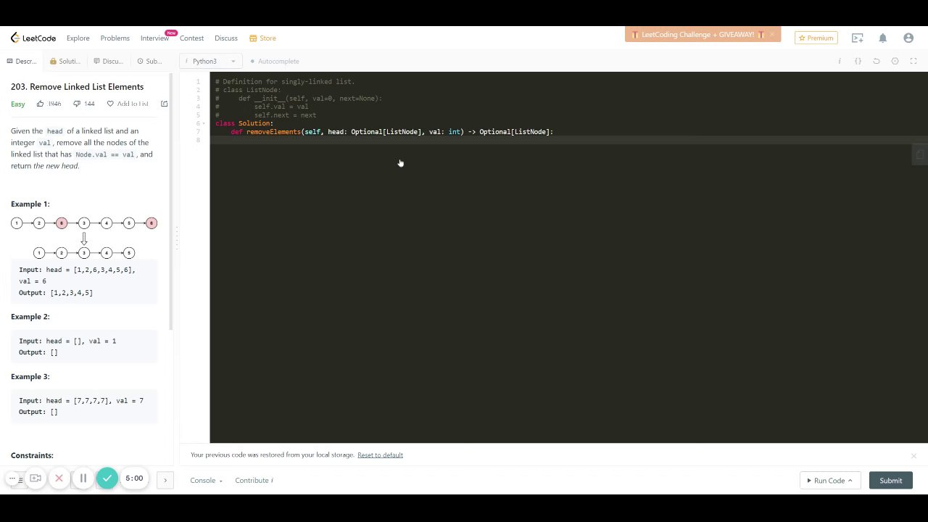The width and height of the screenshot is (928, 522).
Task: Click the removeElements function name in code
Action: [273, 131]
